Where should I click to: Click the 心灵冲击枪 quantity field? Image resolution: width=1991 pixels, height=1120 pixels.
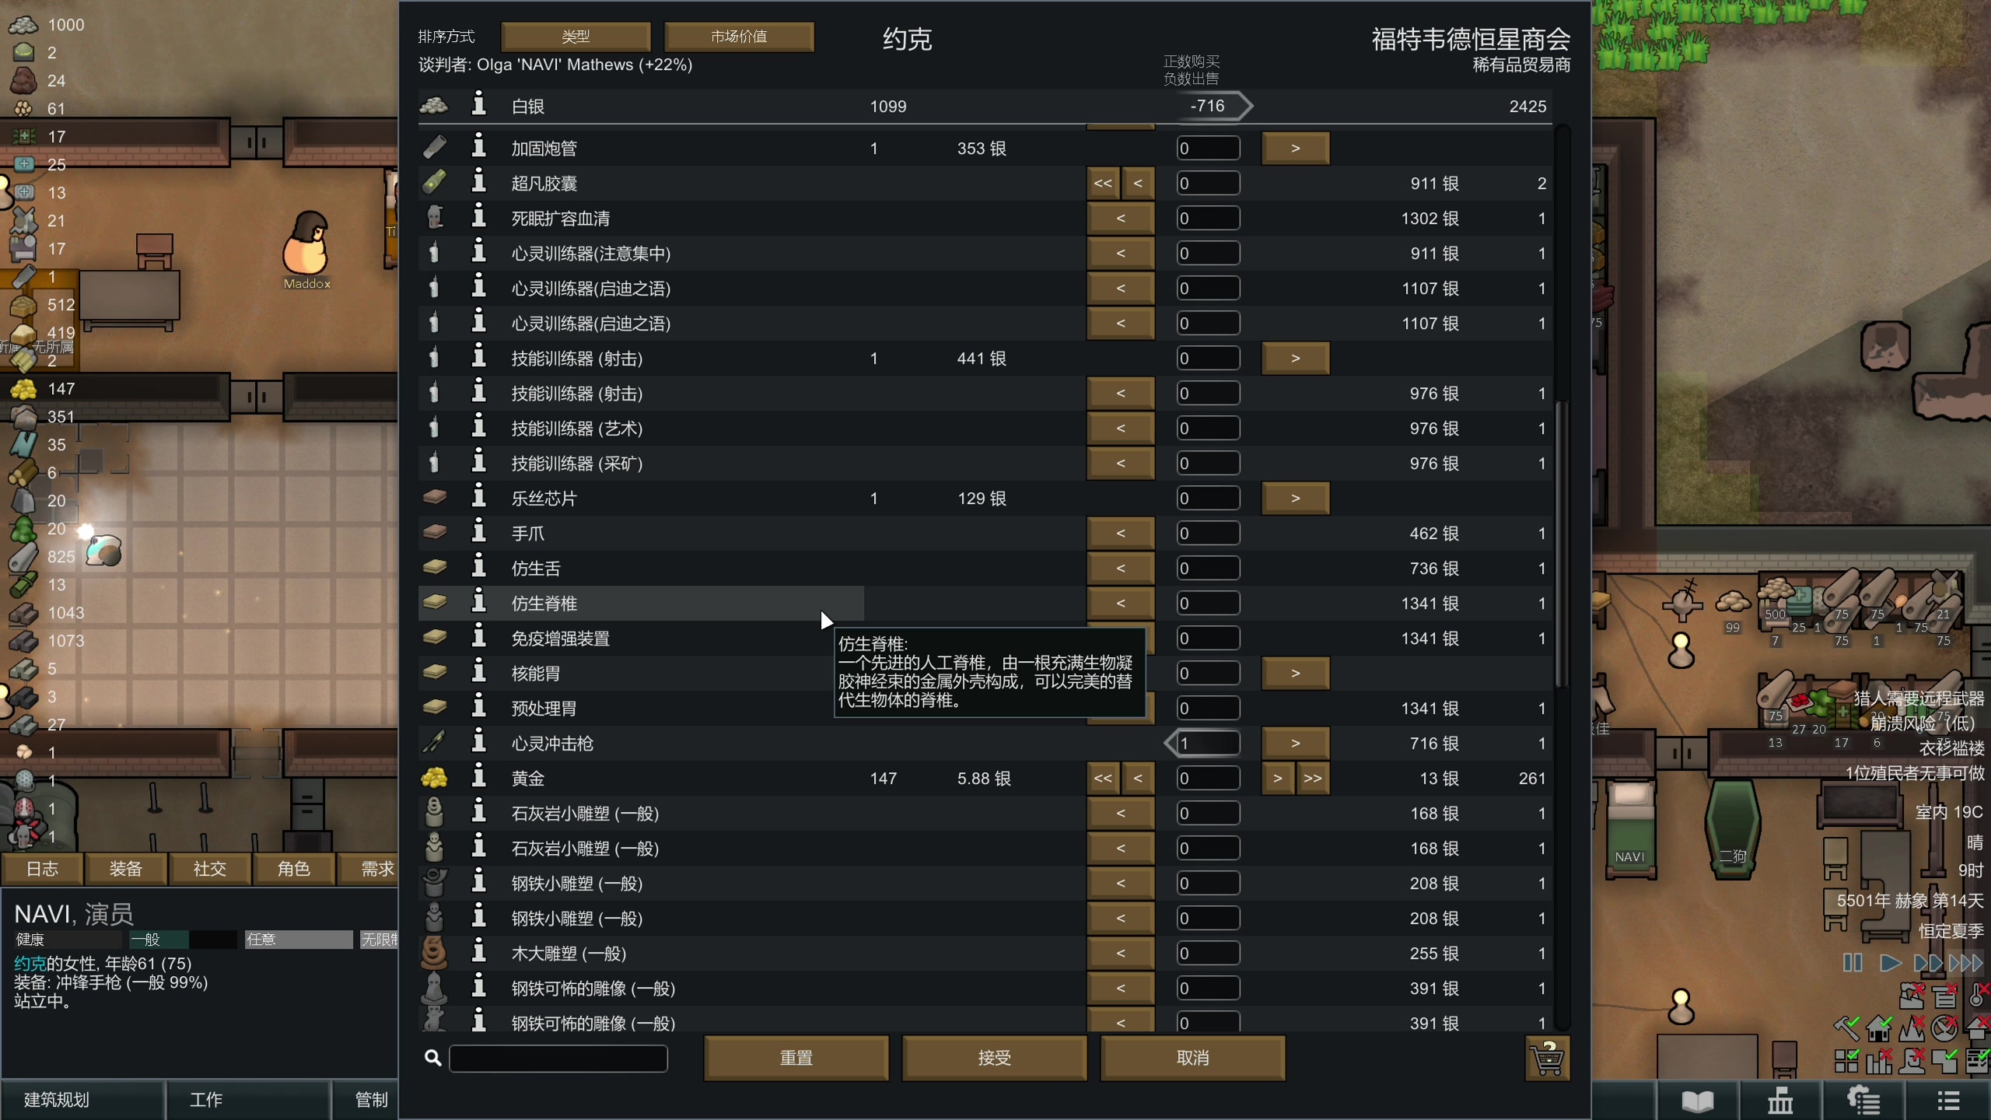[x=1208, y=743]
